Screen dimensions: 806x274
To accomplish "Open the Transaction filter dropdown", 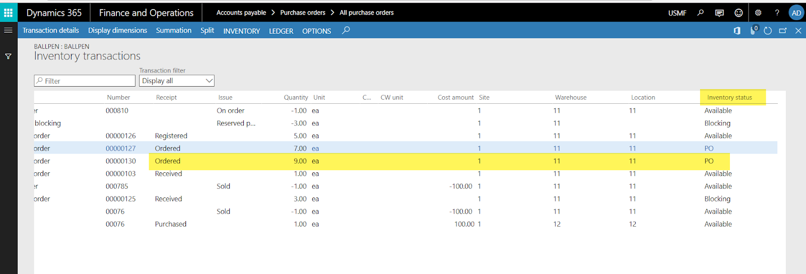I will 177,81.
